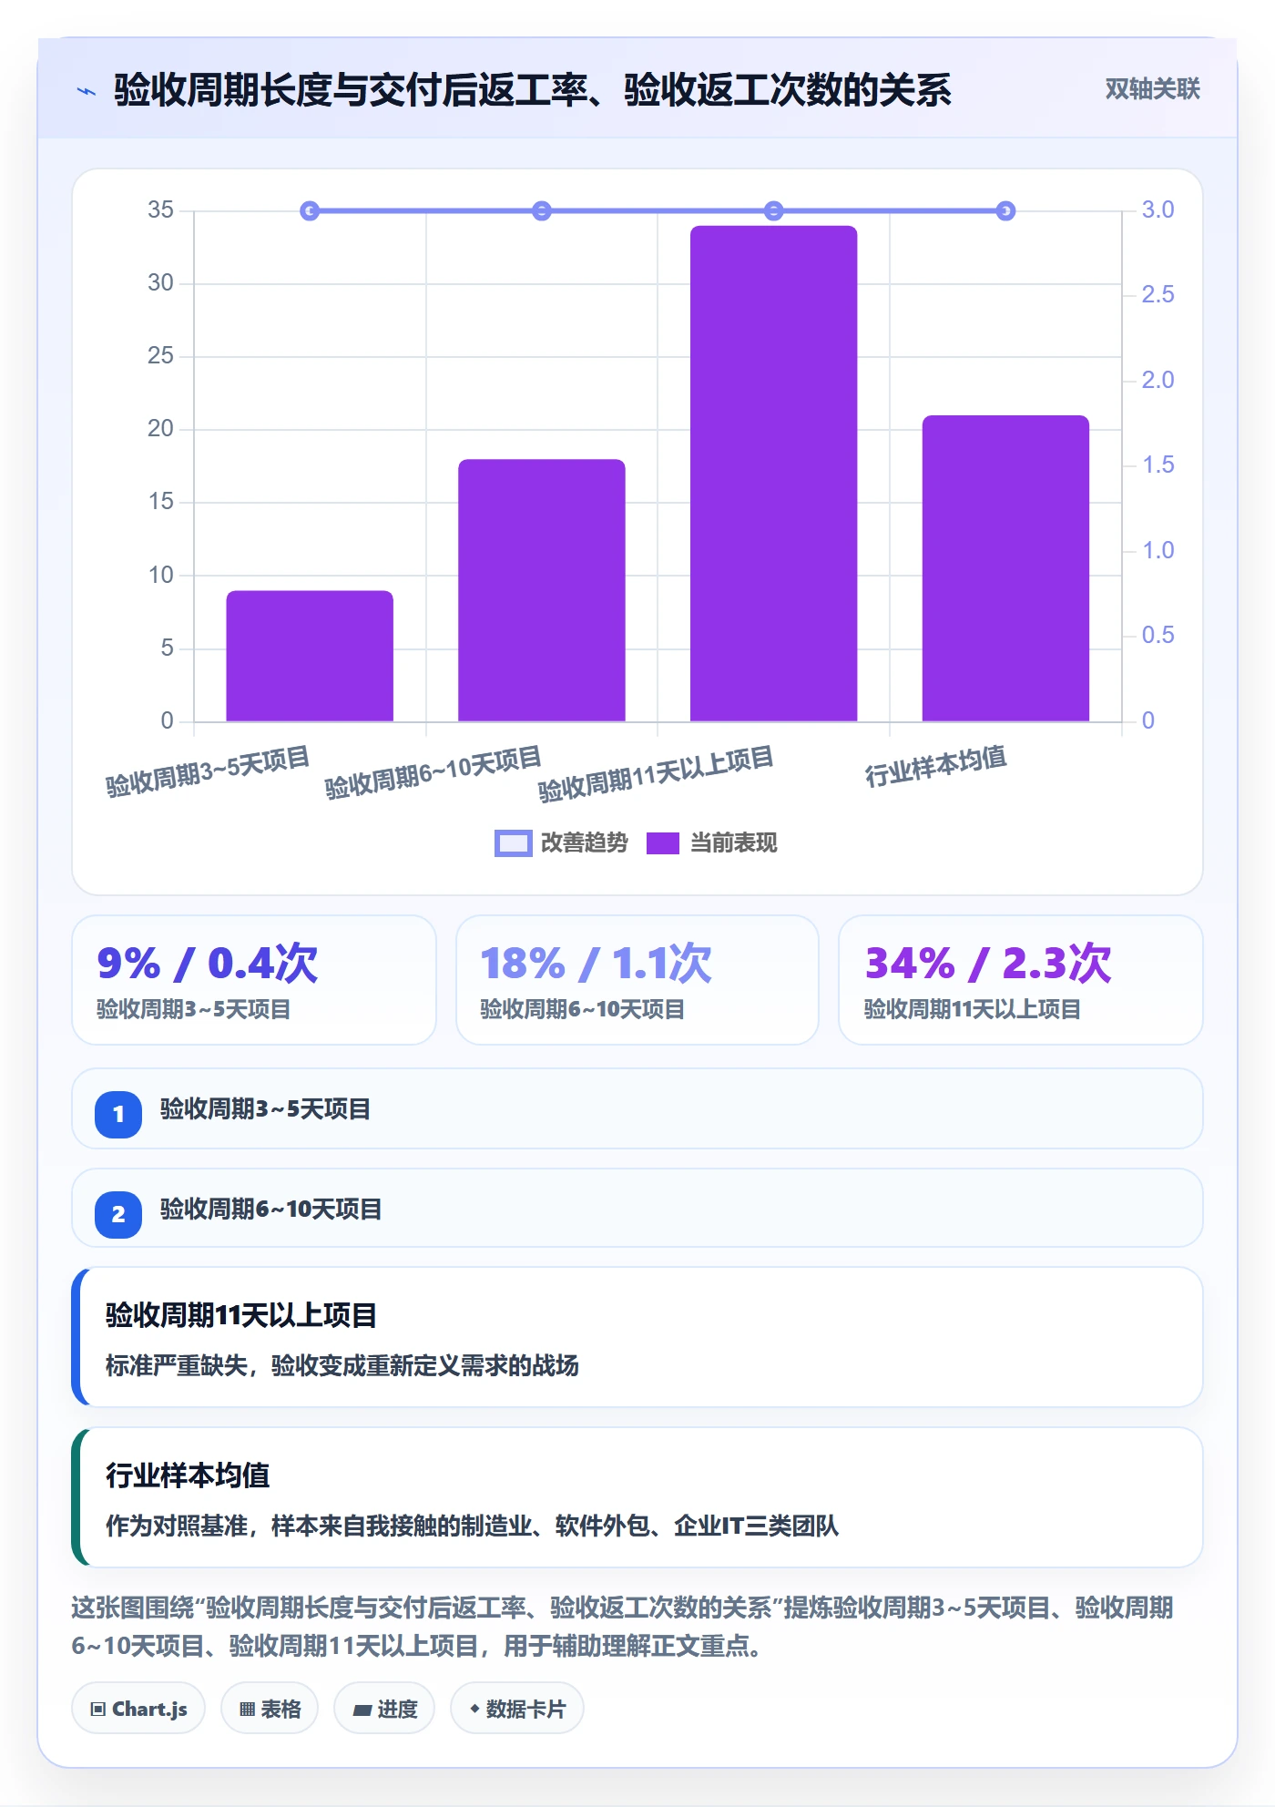
Task: Click the 表格 tag
Action: click(x=270, y=1709)
